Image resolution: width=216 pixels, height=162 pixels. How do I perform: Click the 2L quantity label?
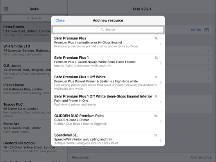pyautogui.click(x=156, y=77)
